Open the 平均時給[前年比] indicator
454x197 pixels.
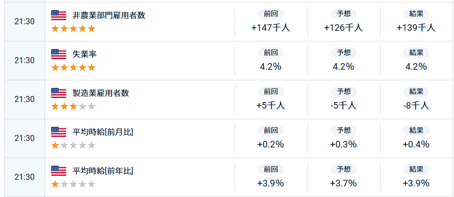103,171
